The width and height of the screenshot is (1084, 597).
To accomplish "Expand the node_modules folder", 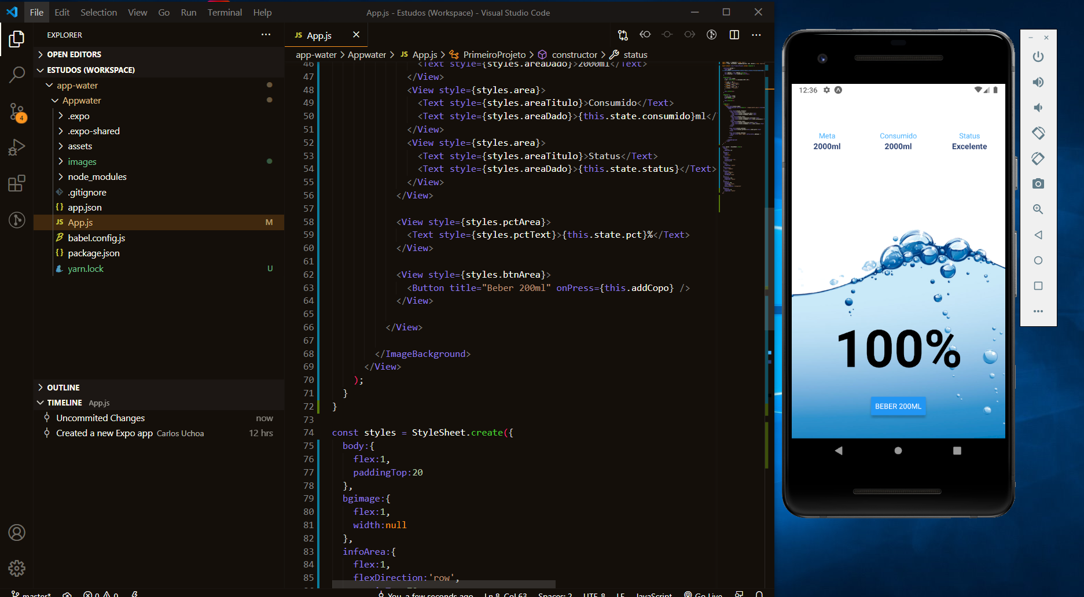I will pyautogui.click(x=159, y=177).
